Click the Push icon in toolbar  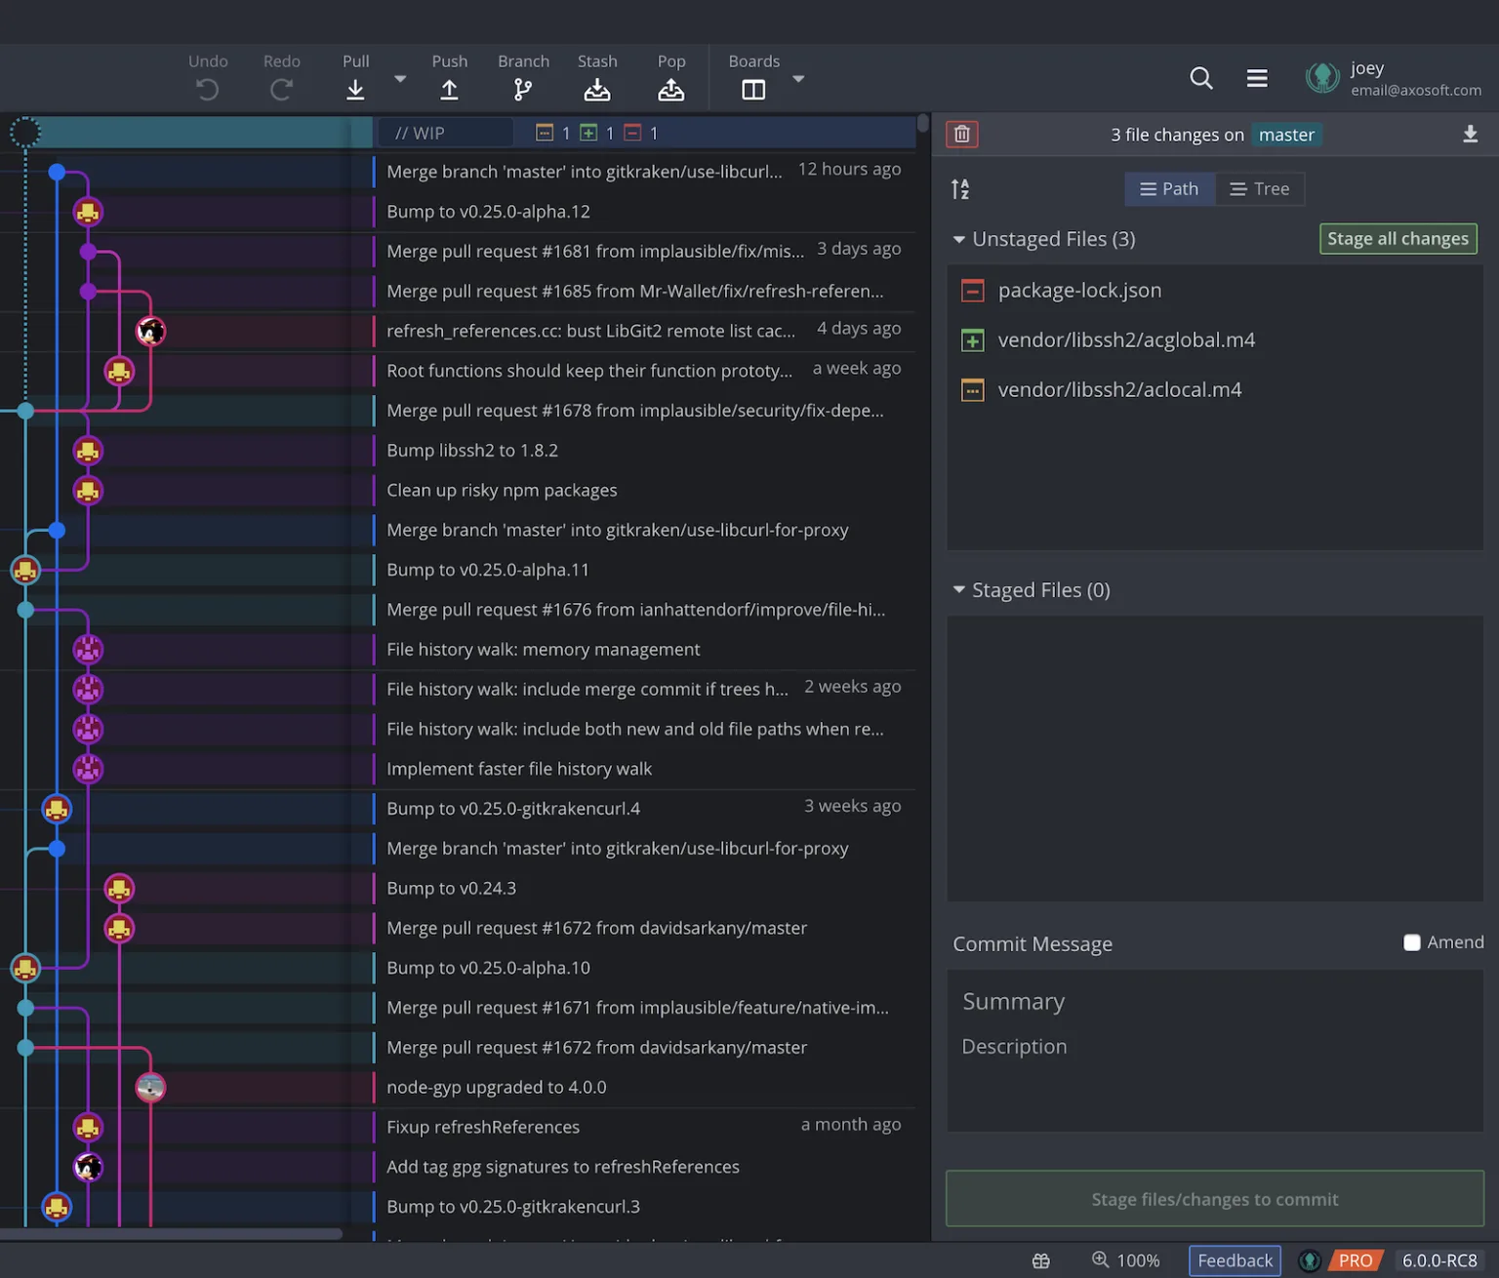449,90
